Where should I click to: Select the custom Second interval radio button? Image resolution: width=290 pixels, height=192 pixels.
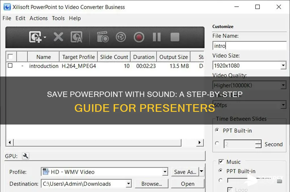coord(217,143)
